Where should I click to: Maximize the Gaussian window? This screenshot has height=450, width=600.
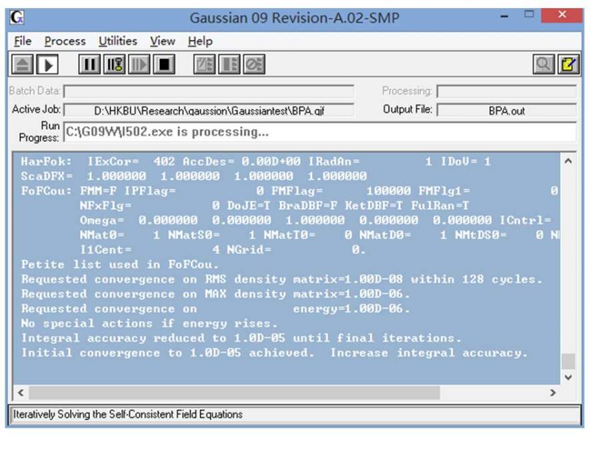click(x=529, y=15)
